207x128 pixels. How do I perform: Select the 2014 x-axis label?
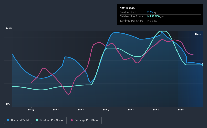31,110
